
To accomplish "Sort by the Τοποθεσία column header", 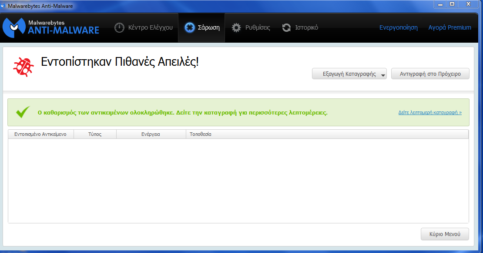I will coord(327,135).
